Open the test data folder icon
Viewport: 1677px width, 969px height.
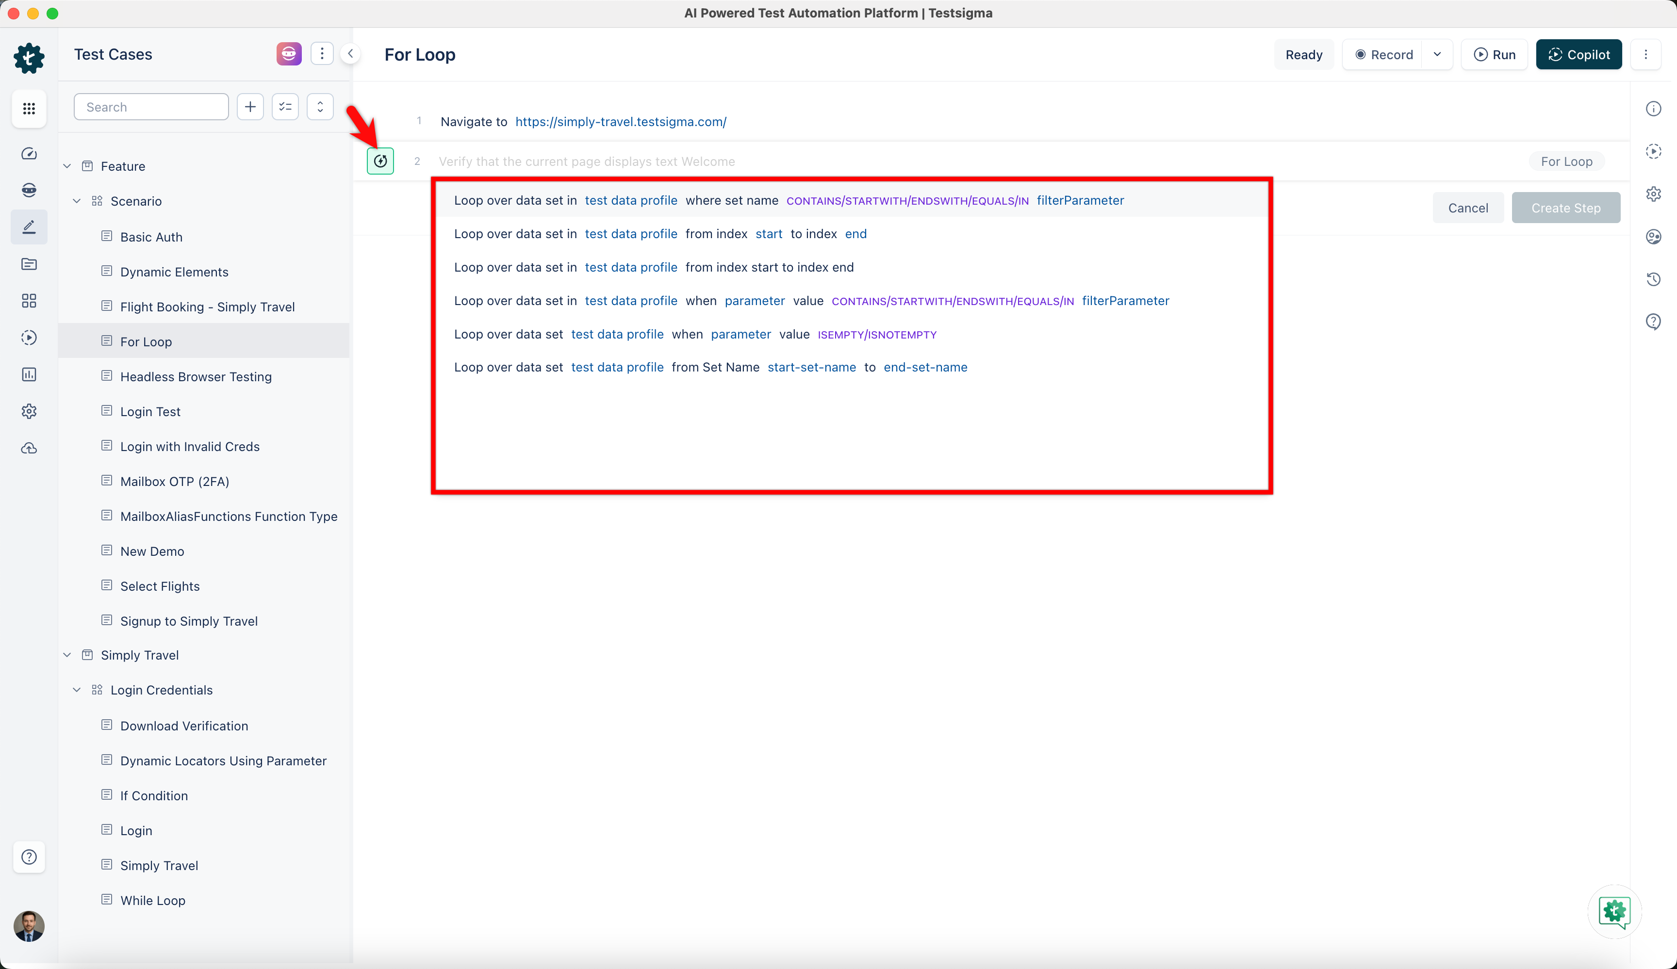pos(29,264)
